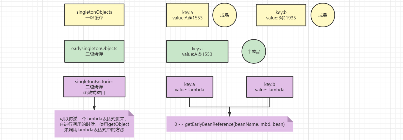This screenshot has height=140, width=403.
Task: Click the purple key:b value: lambda box
Action: coord(270,87)
